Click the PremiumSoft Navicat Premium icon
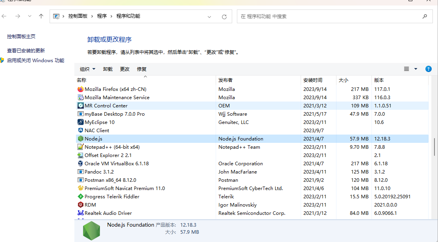The height and width of the screenshot is (242, 438). pos(81,188)
